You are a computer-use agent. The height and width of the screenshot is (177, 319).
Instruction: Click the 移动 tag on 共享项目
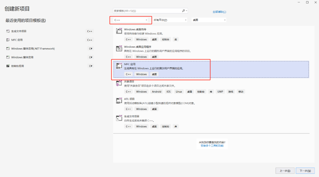click(x=241, y=92)
